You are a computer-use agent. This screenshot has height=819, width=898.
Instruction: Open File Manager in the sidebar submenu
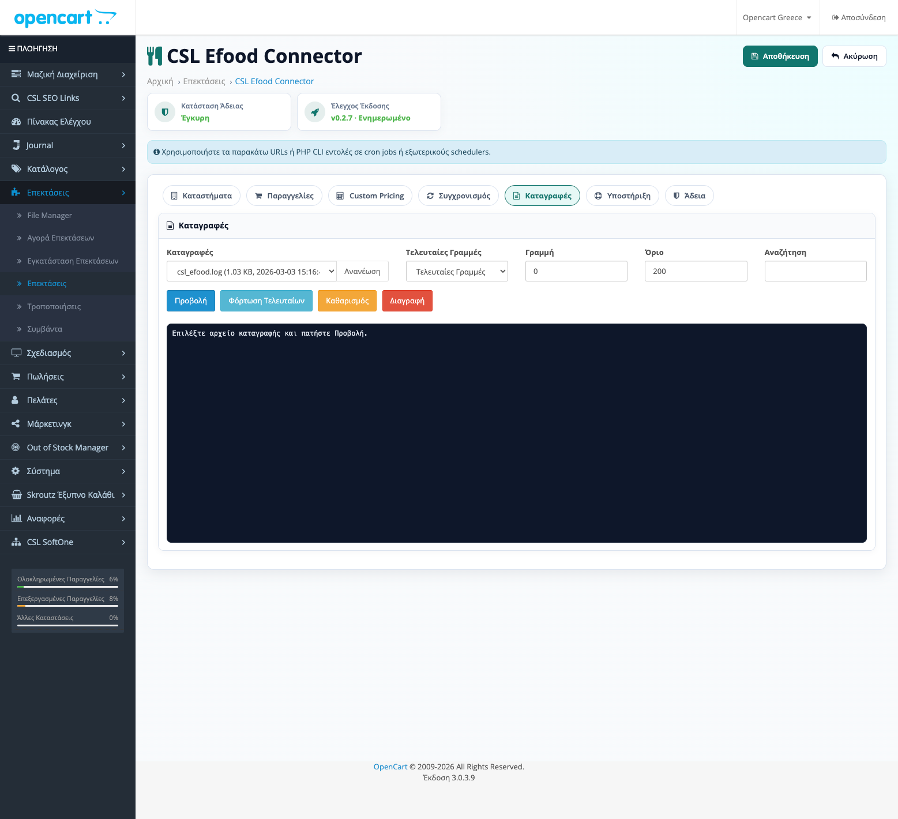click(67, 216)
